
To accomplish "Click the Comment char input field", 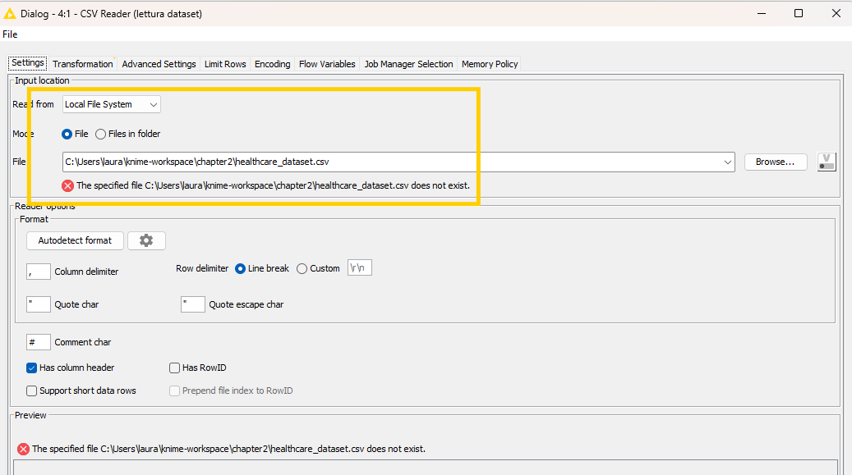I will (x=39, y=342).
